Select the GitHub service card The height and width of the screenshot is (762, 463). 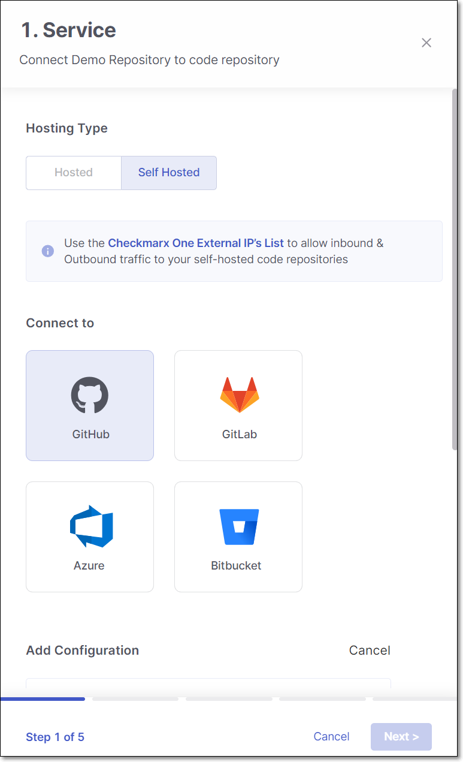click(x=90, y=405)
